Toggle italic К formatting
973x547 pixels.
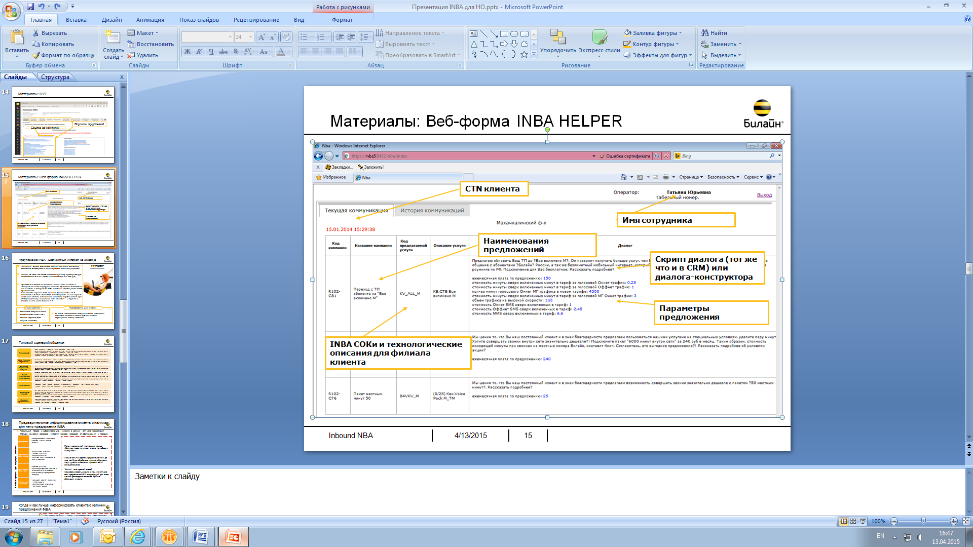tap(199, 52)
